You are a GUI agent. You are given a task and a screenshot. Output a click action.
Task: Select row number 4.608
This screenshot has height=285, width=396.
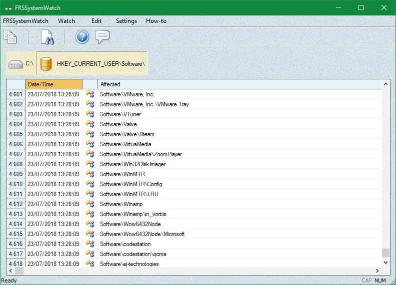coord(15,164)
